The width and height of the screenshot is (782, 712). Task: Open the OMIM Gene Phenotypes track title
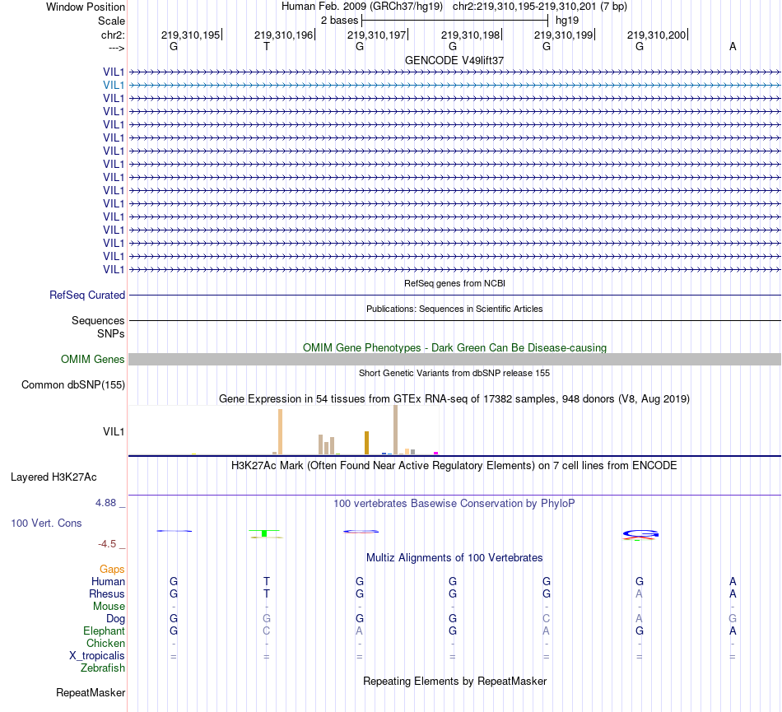point(454,347)
